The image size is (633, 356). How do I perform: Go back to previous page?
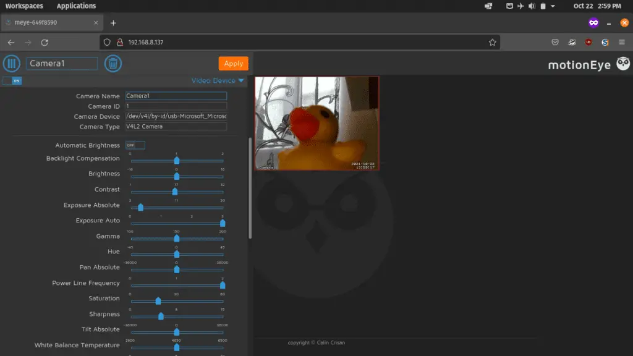[11, 43]
